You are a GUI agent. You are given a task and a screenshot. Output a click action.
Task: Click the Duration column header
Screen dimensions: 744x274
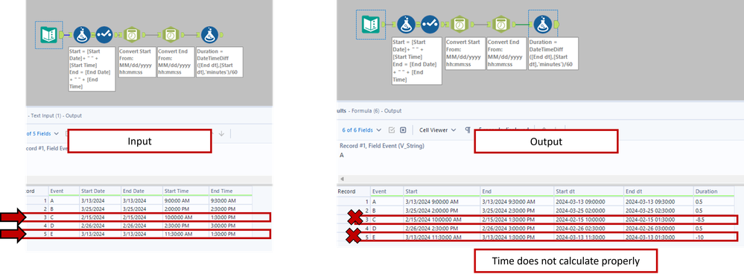click(x=715, y=191)
